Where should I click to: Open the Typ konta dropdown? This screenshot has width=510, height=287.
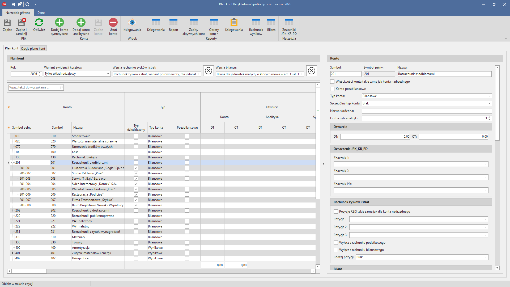pyautogui.click(x=427, y=96)
